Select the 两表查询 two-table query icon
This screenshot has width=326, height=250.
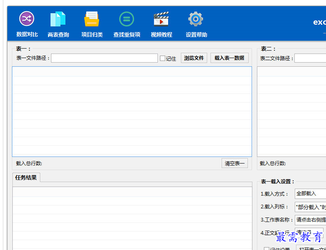tap(58, 24)
